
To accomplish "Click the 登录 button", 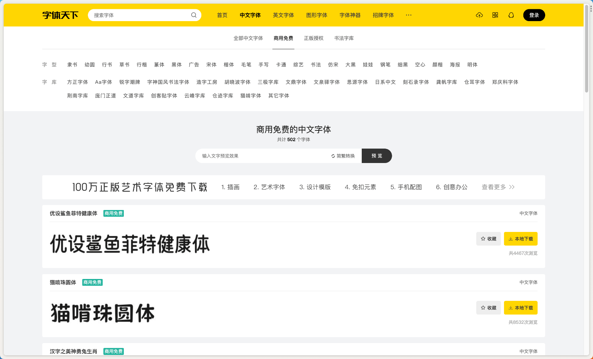I will [x=534, y=15].
